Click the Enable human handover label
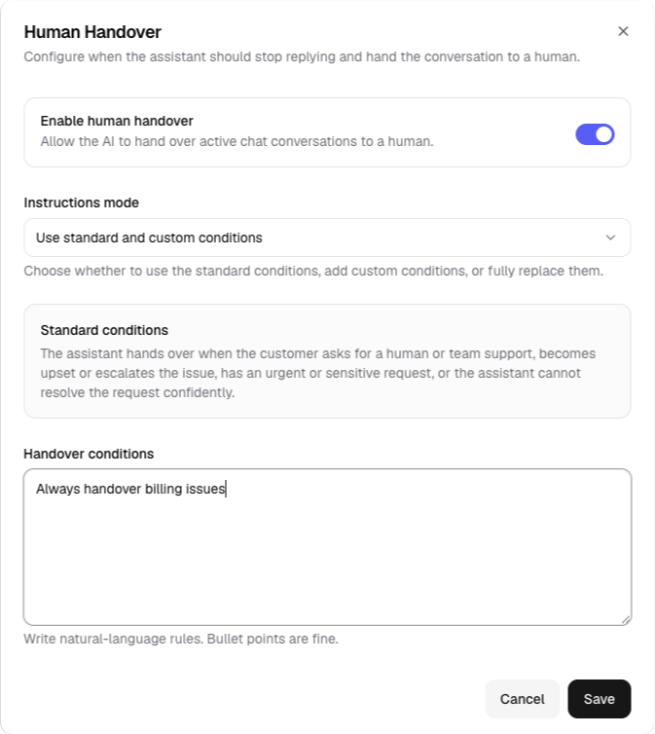 (117, 121)
